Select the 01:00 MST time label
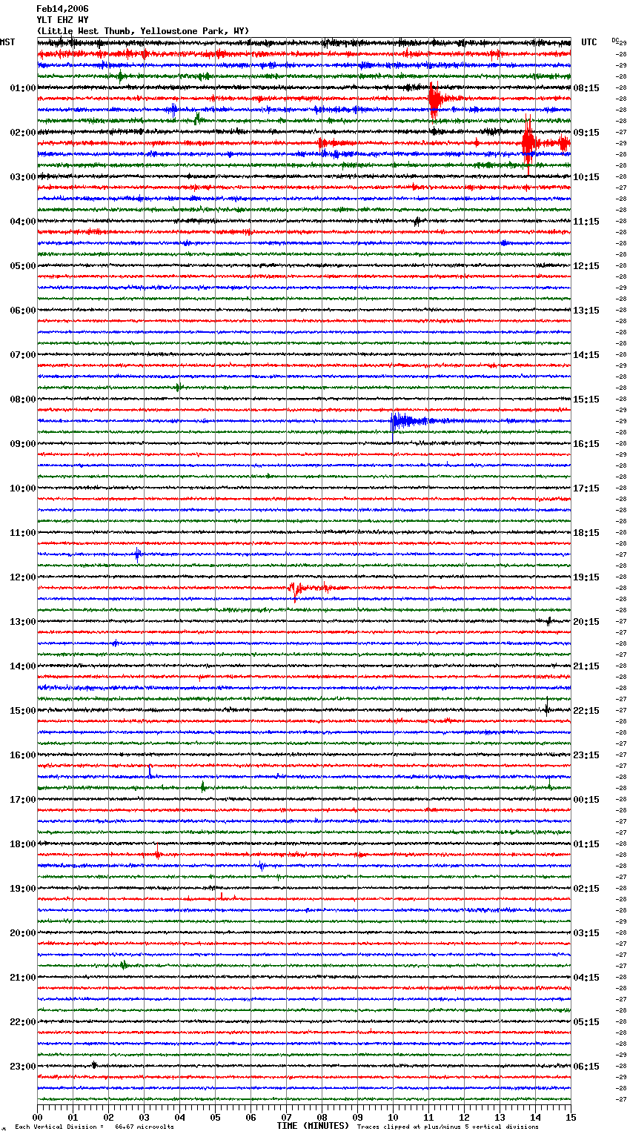Screen dimensions: 630x1137 click(23, 88)
